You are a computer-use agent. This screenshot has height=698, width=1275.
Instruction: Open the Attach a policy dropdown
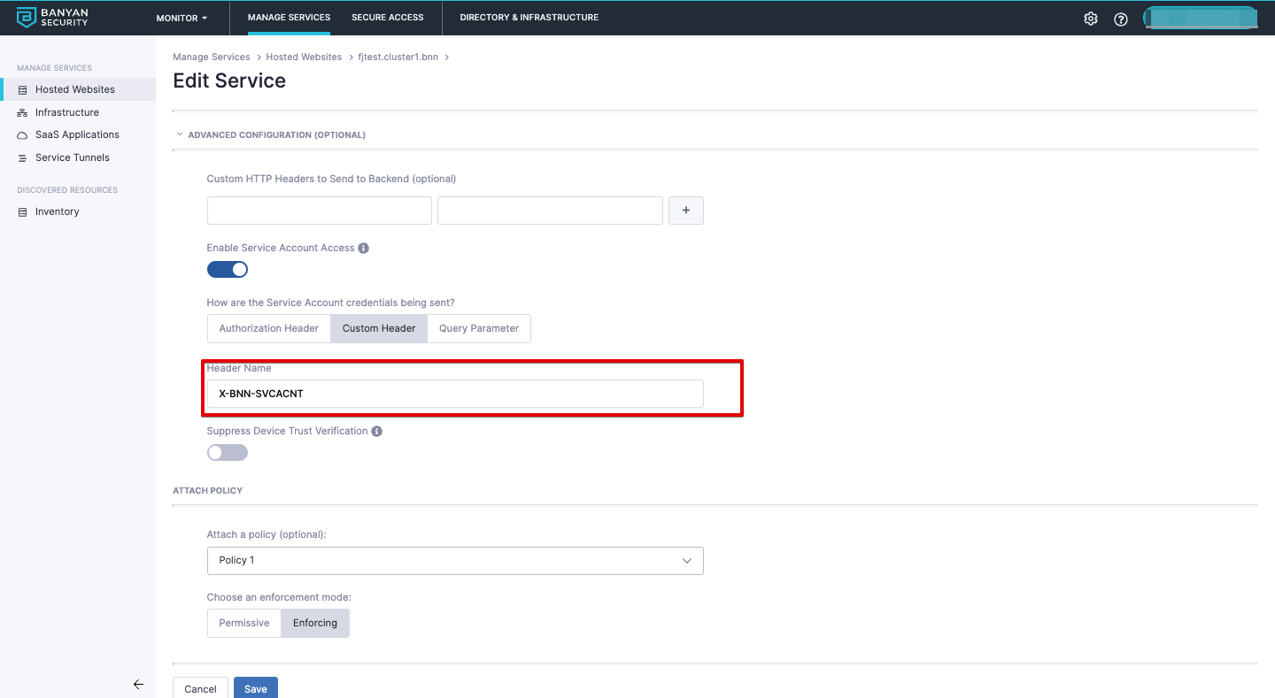pyautogui.click(x=455, y=561)
